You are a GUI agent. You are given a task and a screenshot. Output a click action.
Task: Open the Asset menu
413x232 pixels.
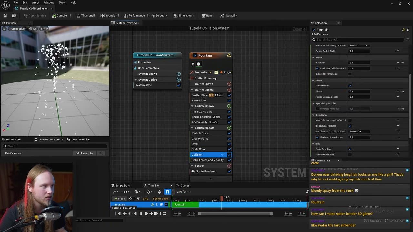point(35,3)
